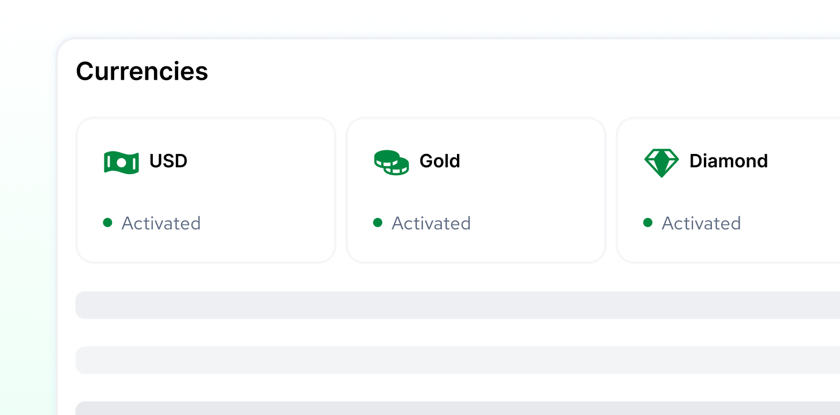Open the Gold currency card

(x=475, y=190)
